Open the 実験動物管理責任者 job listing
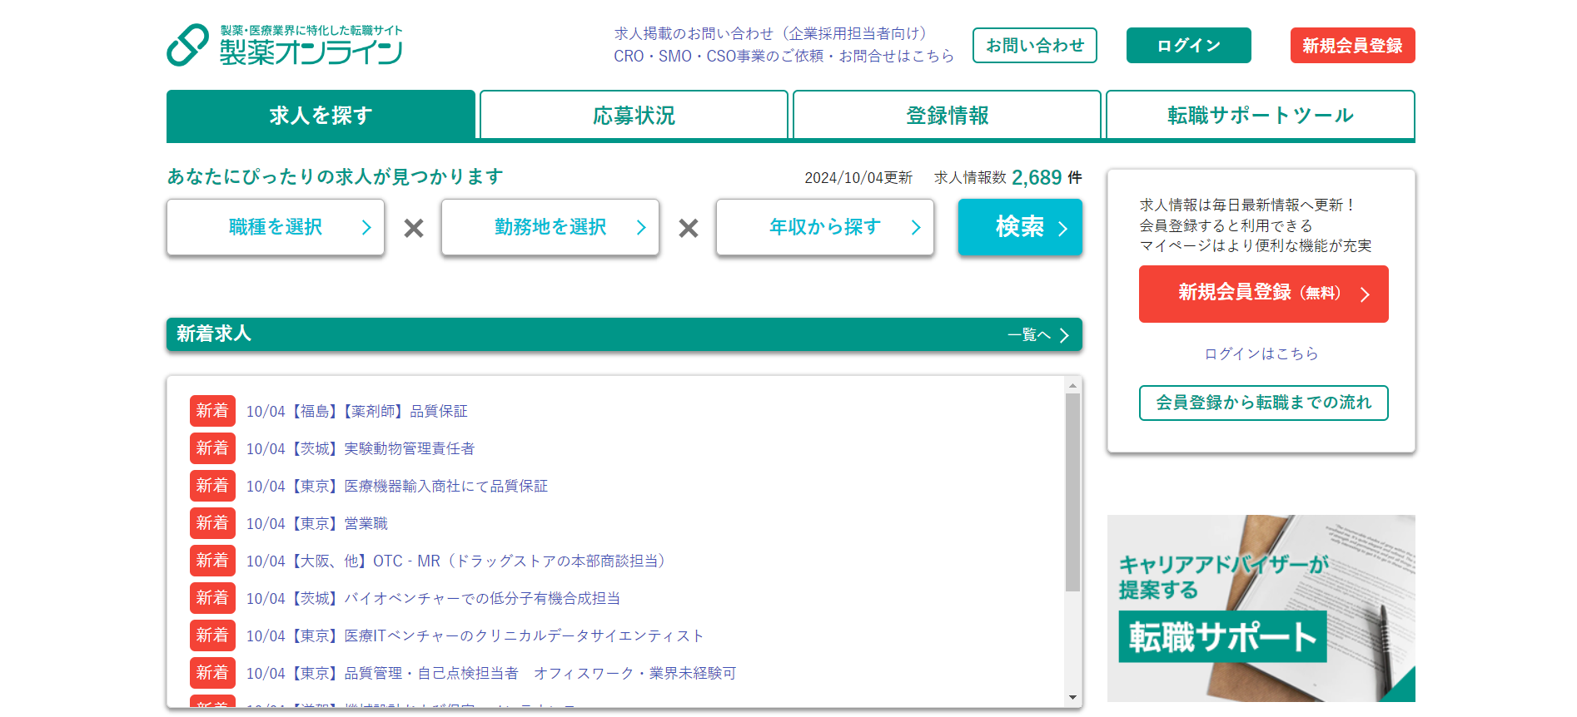Viewport: 1577px width, 717px height. (x=409, y=449)
